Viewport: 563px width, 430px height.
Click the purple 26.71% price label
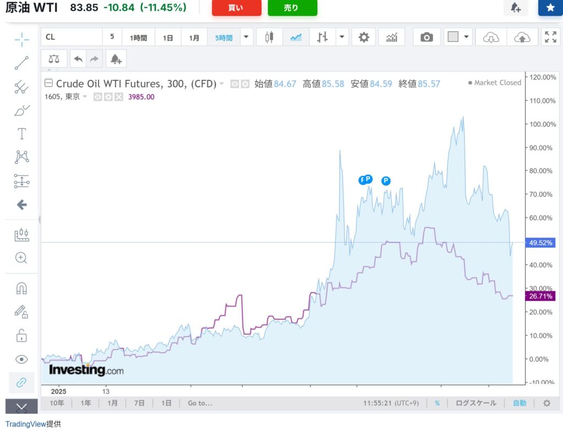point(541,296)
